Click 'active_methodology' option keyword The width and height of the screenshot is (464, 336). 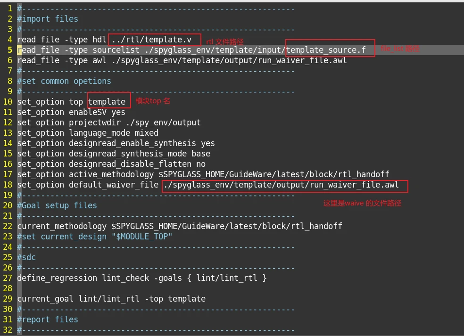pyautogui.click(x=111, y=174)
